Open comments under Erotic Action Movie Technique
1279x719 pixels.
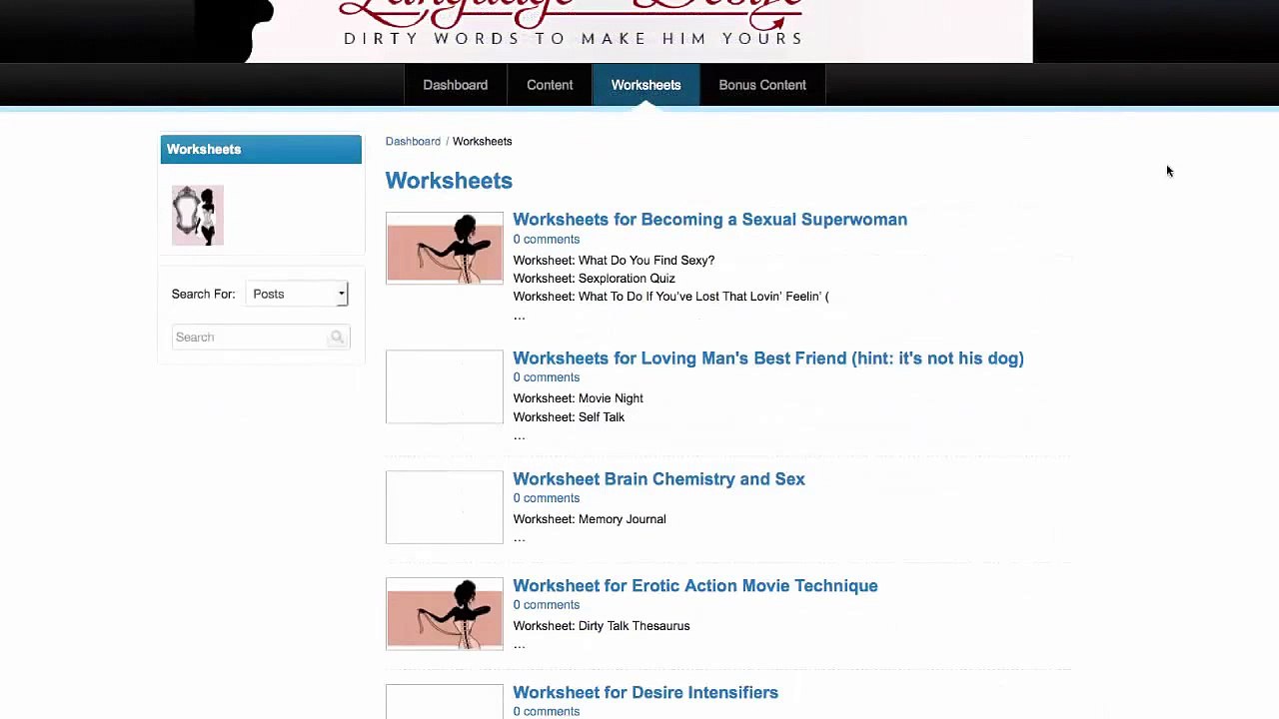546,605
